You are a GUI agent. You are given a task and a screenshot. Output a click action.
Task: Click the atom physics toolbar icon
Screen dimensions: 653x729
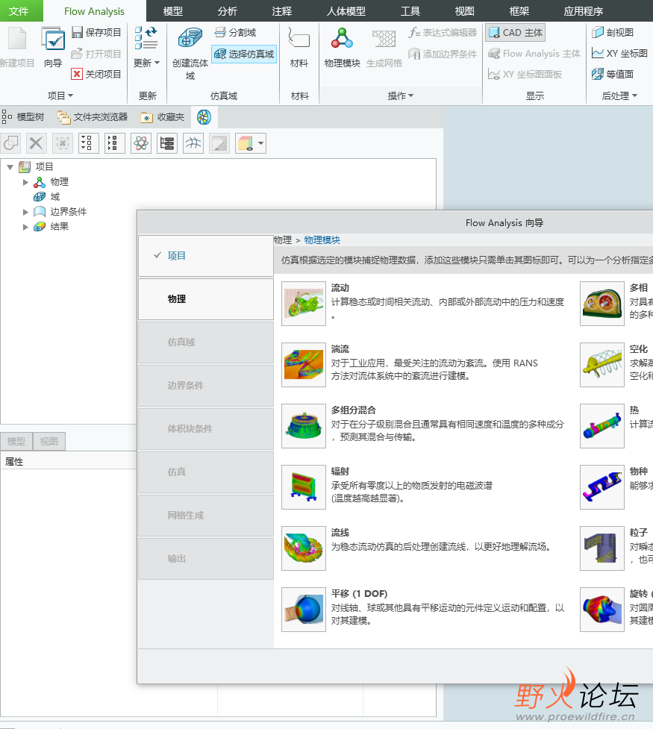coord(141,143)
